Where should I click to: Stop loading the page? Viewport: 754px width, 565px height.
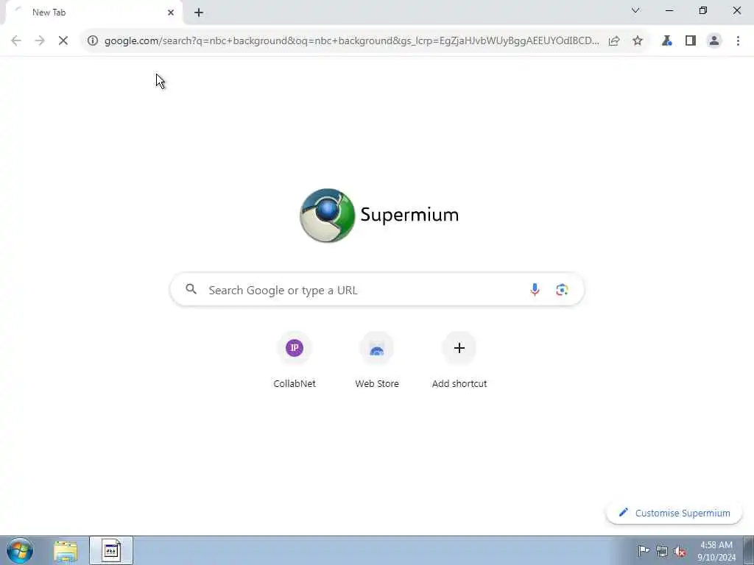point(63,41)
